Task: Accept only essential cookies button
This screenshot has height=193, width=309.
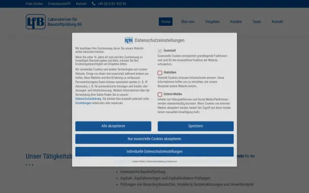Action: click(154, 139)
